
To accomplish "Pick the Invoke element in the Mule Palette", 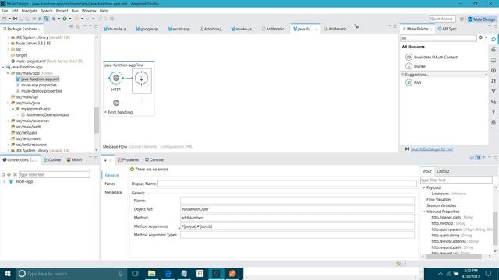I will pos(416,66).
